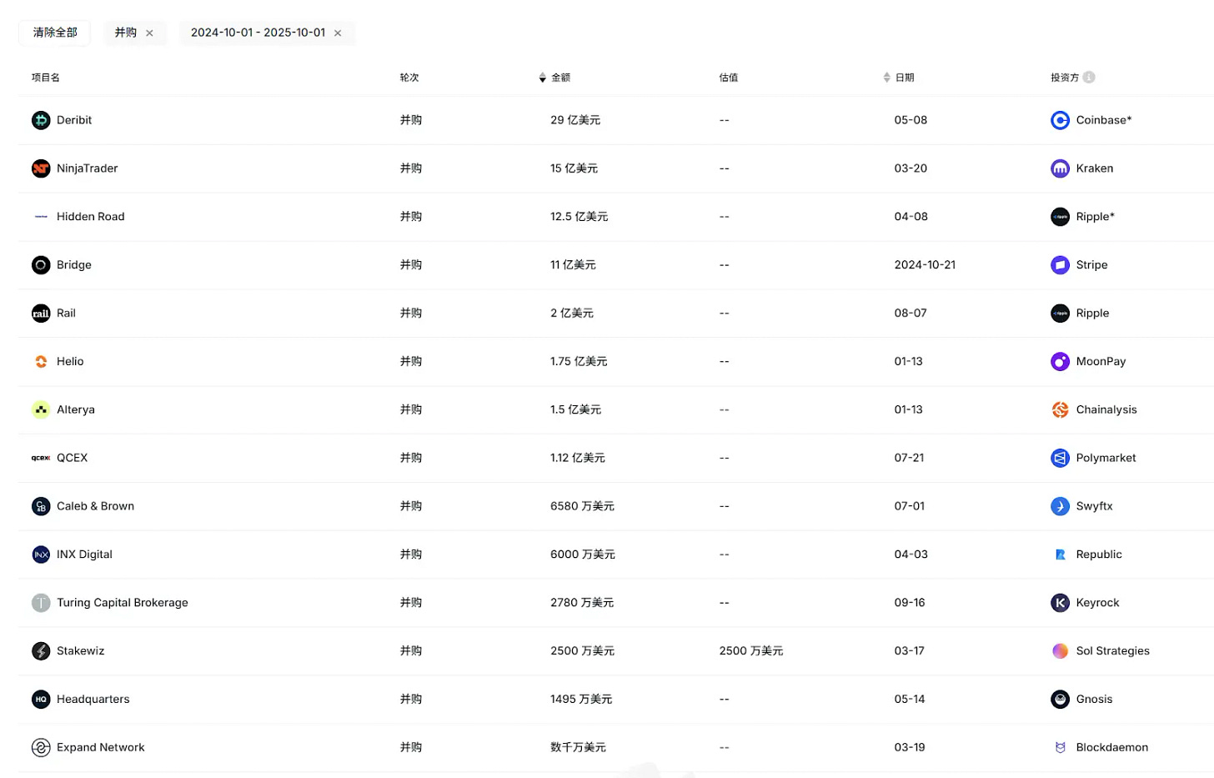Click the Republic investor logo
Viewport: 1214px width, 778px height.
(1060, 555)
